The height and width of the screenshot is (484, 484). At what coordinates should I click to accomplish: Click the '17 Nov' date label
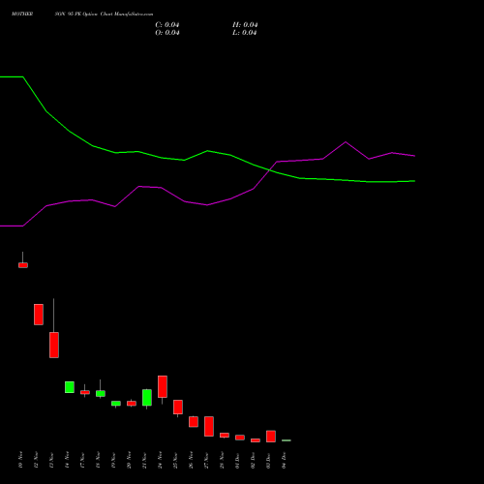point(82,460)
